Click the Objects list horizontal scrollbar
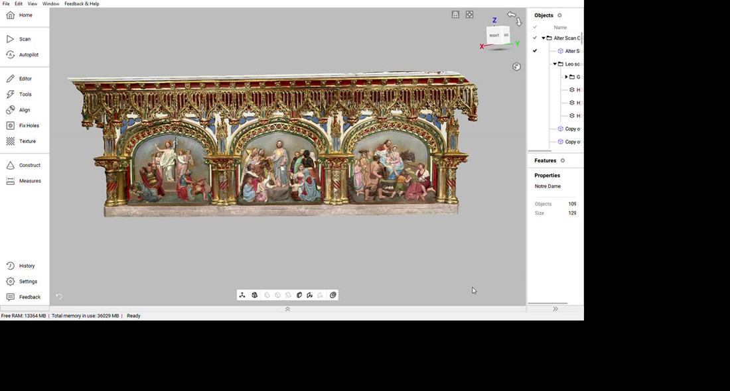 [x=540, y=150]
